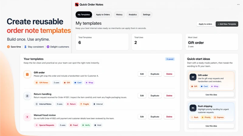Click the Express tag in Rush shipping idea
Screen dimensions: 243x136
(219, 117)
